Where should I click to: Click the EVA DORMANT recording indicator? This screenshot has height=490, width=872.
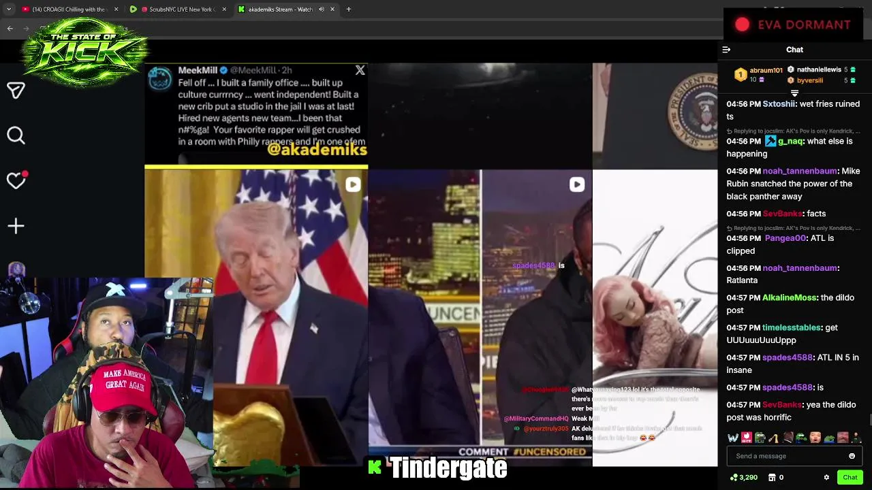click(793, 24)
